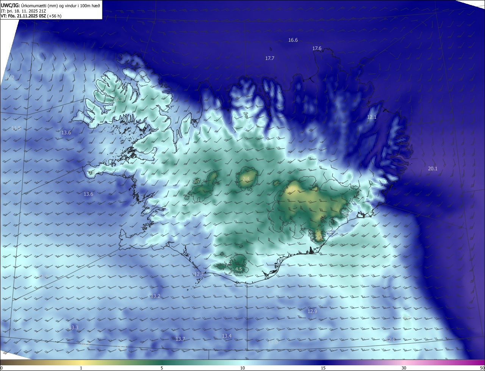Click the 12.7 value near the south coast islands
The height and width of the screenshot is (371, 485).
coord(199,274)
